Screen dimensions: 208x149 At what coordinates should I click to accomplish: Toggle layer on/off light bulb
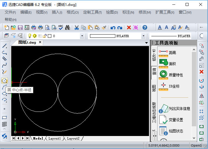click(x=30, y=36)
